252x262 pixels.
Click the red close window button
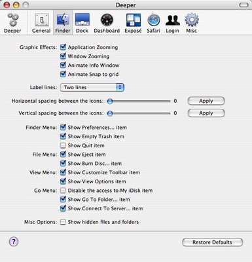tap(7, 5)
